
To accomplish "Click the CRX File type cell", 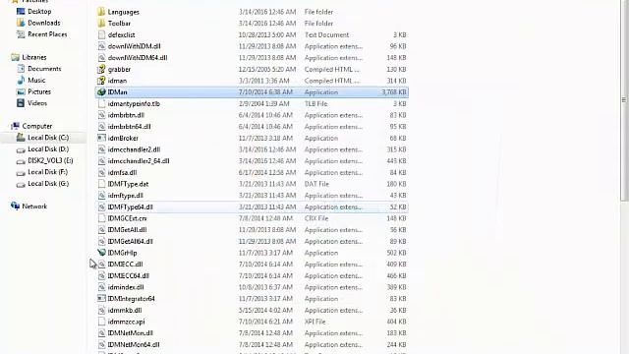I will point(316,218).
